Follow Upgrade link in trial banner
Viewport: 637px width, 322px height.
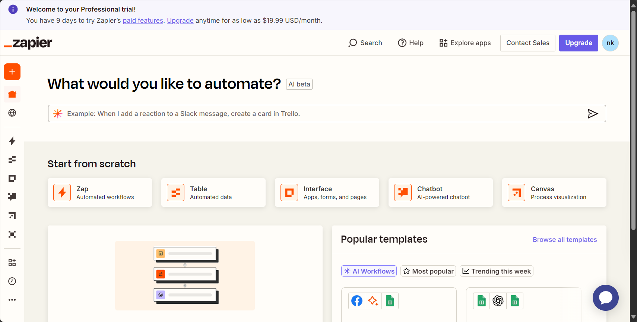tap(180, 20)
